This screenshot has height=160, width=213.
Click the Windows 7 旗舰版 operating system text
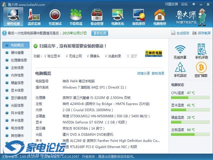(95, 87)
